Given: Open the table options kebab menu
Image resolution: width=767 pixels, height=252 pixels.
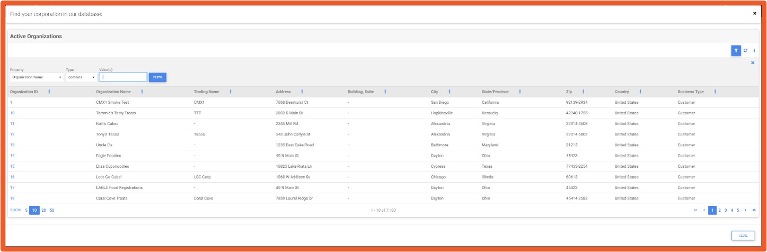Looking at the screenshot, I should point(754,50).
